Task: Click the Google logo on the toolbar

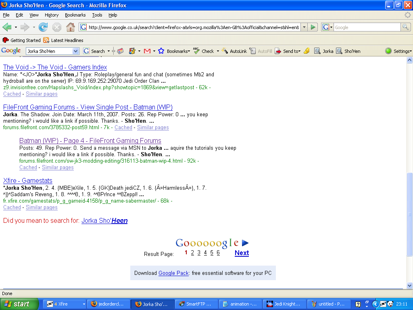Action: (x=11, y=50)
